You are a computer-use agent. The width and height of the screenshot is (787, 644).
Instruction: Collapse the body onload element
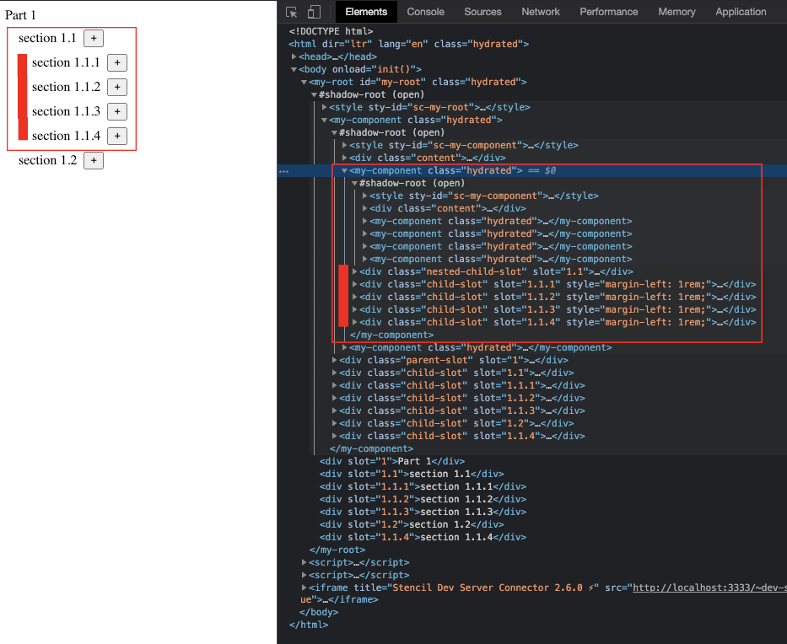coord(294,69)
